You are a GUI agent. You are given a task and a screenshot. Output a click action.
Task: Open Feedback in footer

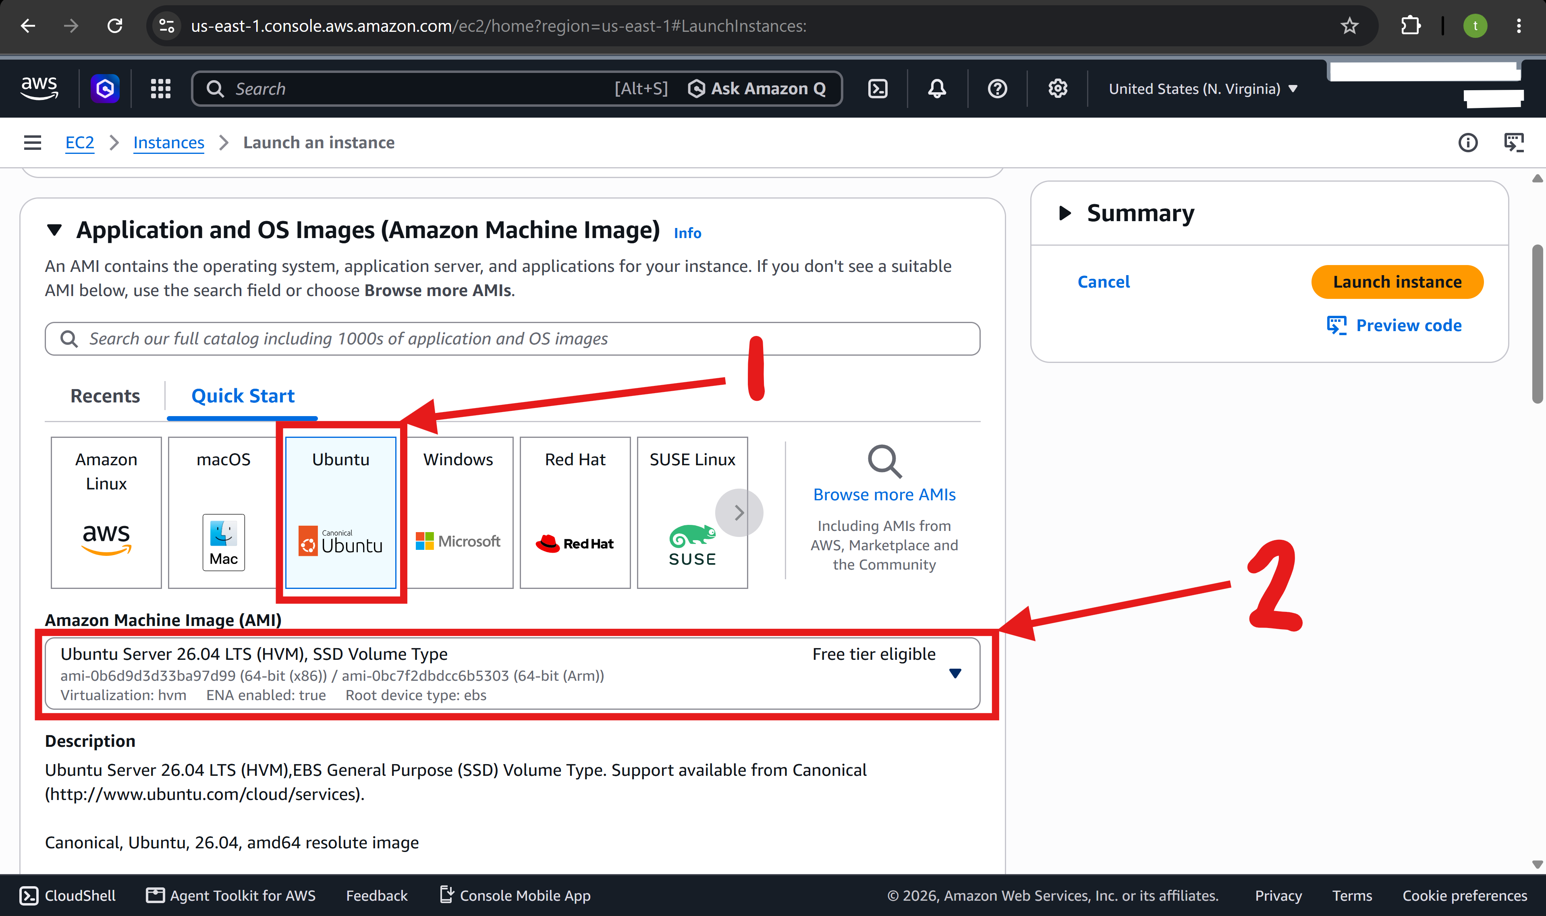377,895
